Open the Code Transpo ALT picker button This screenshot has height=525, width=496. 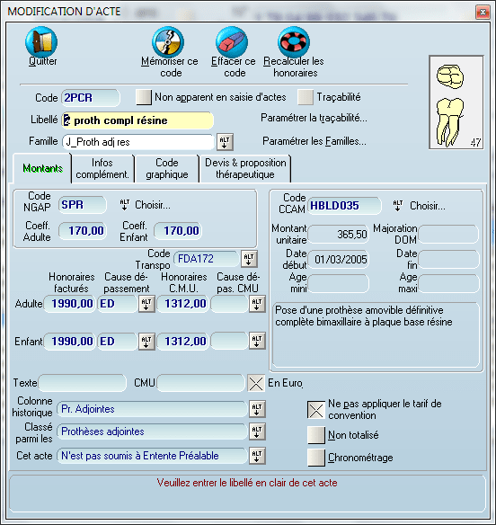pyautogui.click(x=249, y=259)
